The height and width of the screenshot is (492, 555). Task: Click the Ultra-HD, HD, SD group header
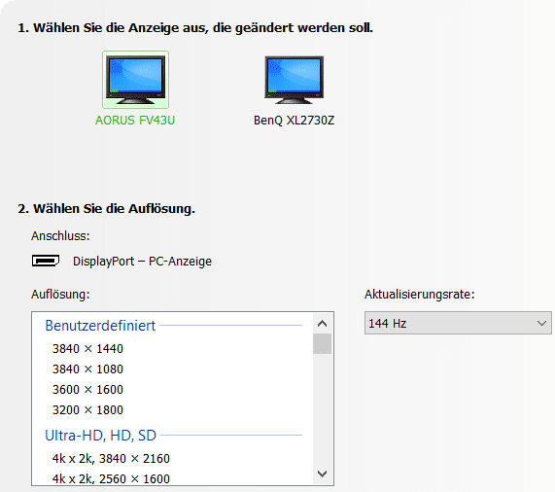101,436
